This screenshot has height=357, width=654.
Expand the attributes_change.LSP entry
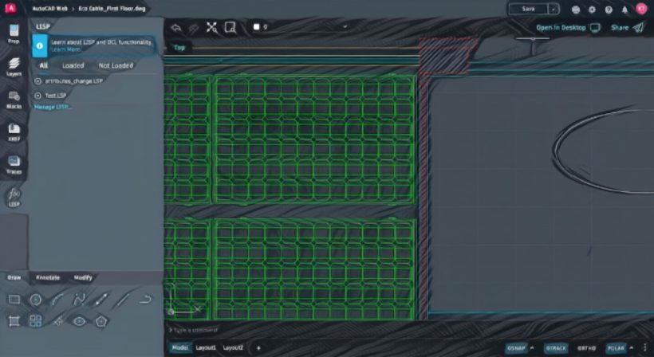[38, 80]
